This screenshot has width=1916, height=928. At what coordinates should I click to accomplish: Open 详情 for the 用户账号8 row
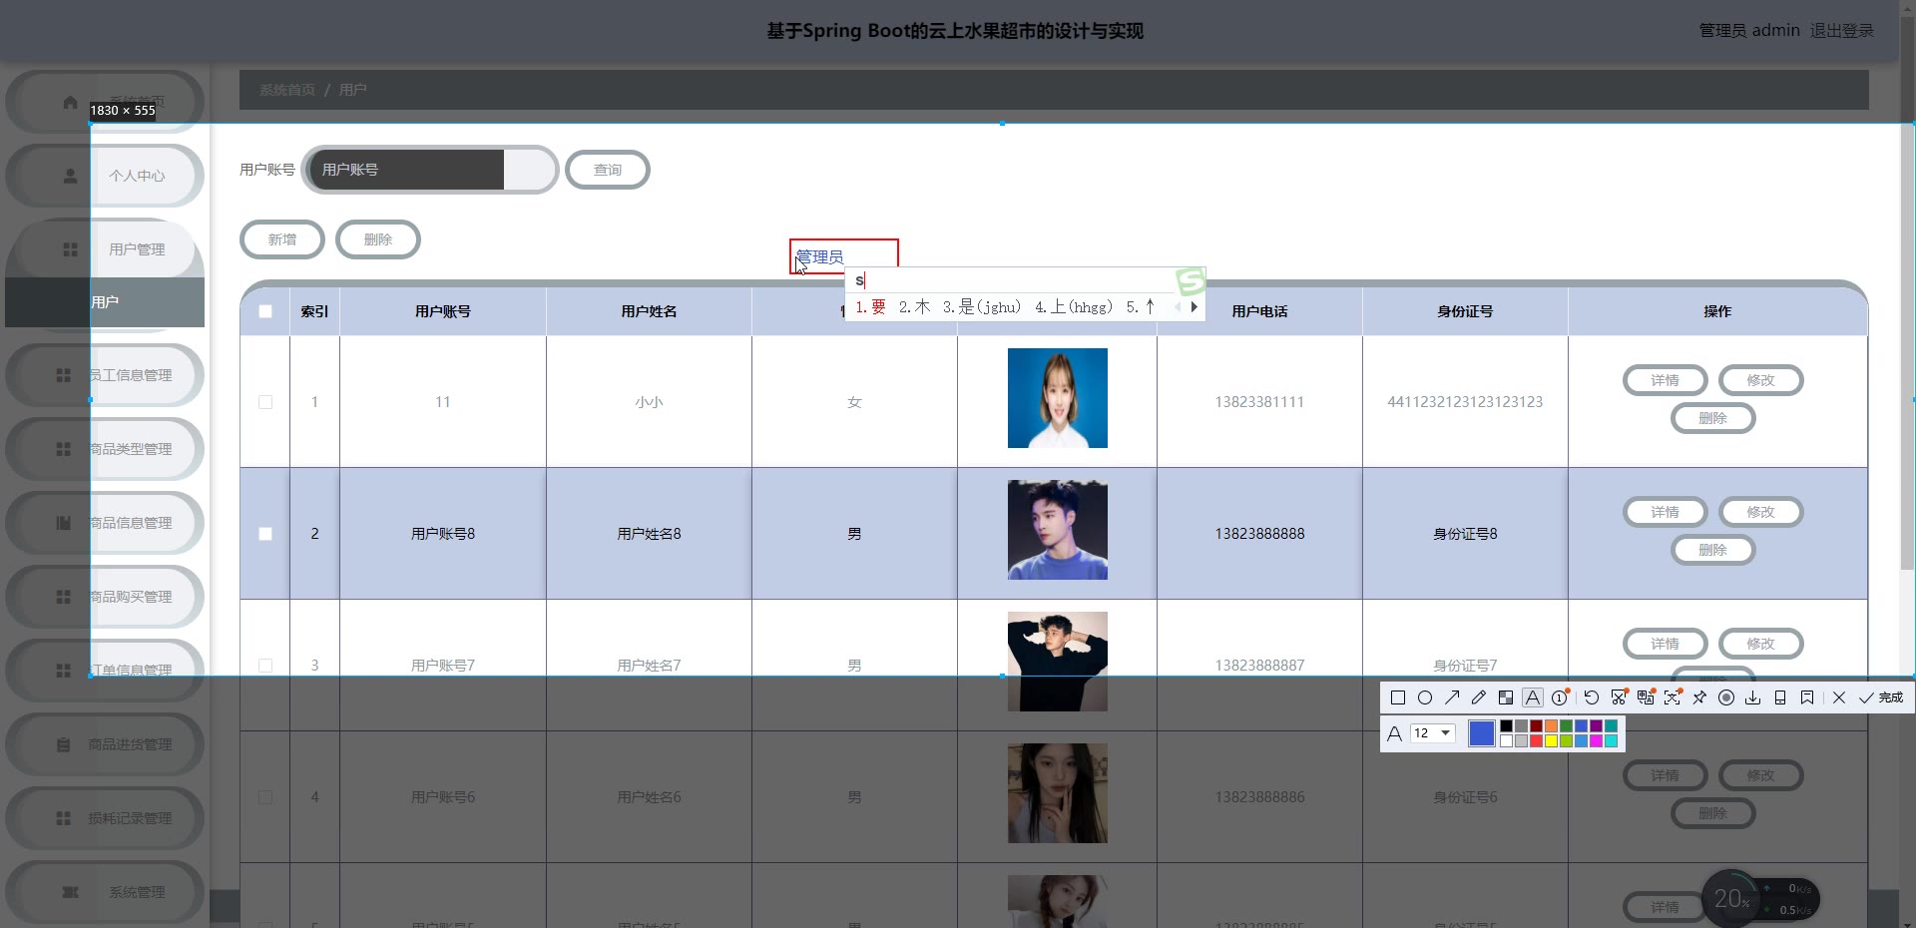point(1665,512)
